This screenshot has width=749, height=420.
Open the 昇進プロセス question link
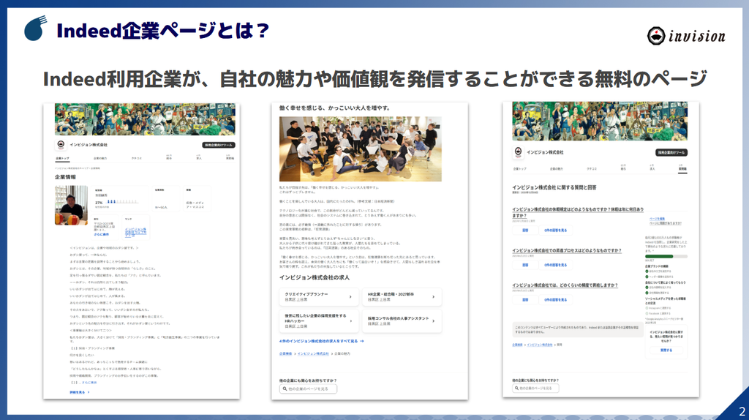(x=567, y=250)
